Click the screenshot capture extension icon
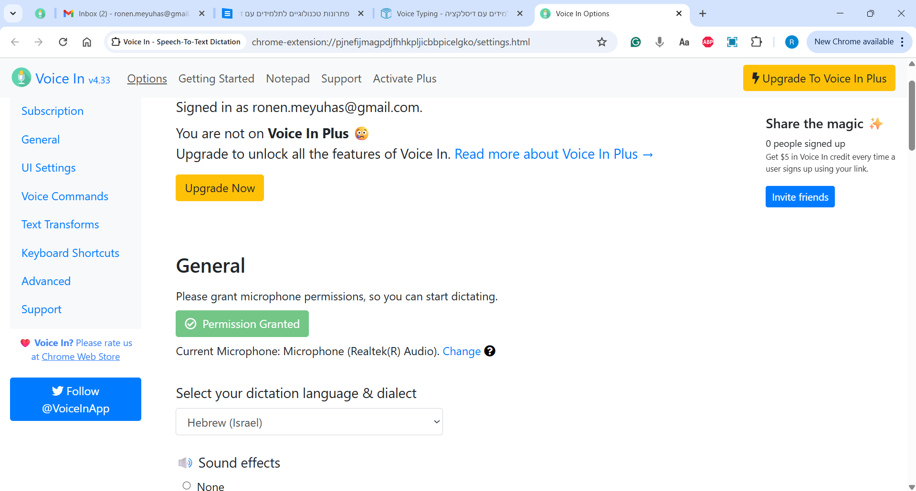 [x=732, y=42]
